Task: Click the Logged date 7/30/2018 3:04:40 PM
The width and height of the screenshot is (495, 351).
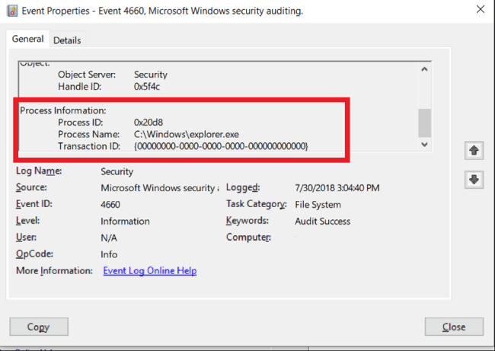Action: coord(337,188)
